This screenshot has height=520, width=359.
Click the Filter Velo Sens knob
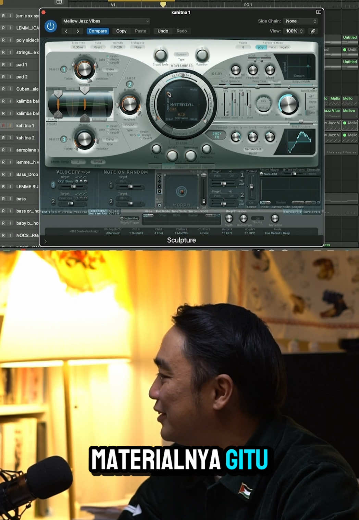coord(206,149)
